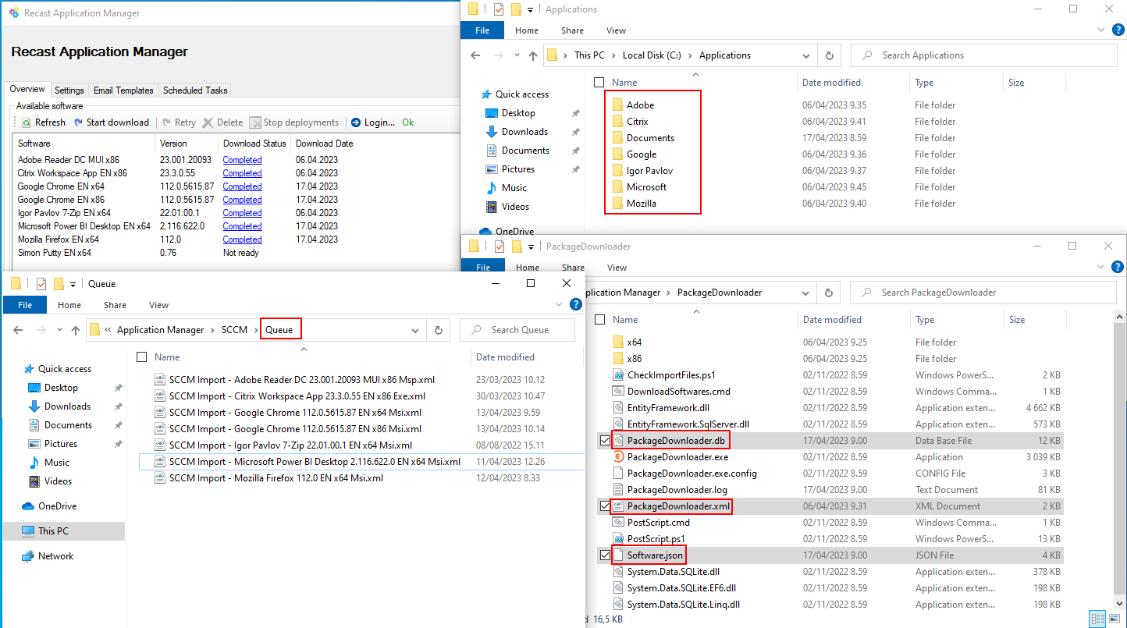The height and width of the screenshot is (628, 1127).
Task: Open OneDrive in the Queue navigation pane
Action: click(57, 506)
